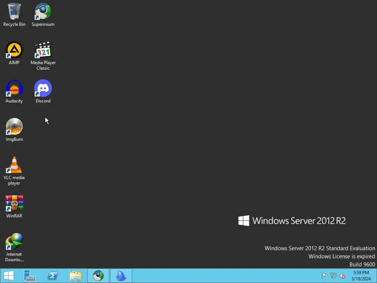Open File Explorer from the taskbar

pyautogui.click(x=75, y=276)
